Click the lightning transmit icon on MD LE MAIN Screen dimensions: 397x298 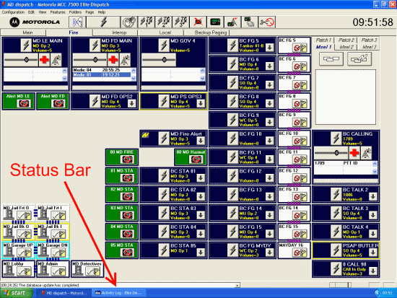pos(26,45)
